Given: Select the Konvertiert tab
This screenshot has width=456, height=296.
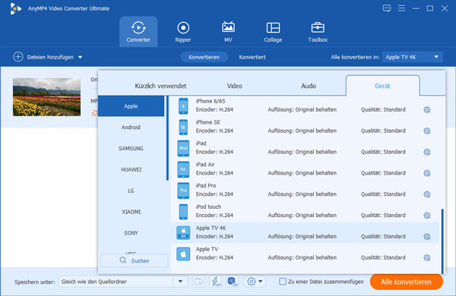Looking at the screenshot, I should tap(252, 57).
